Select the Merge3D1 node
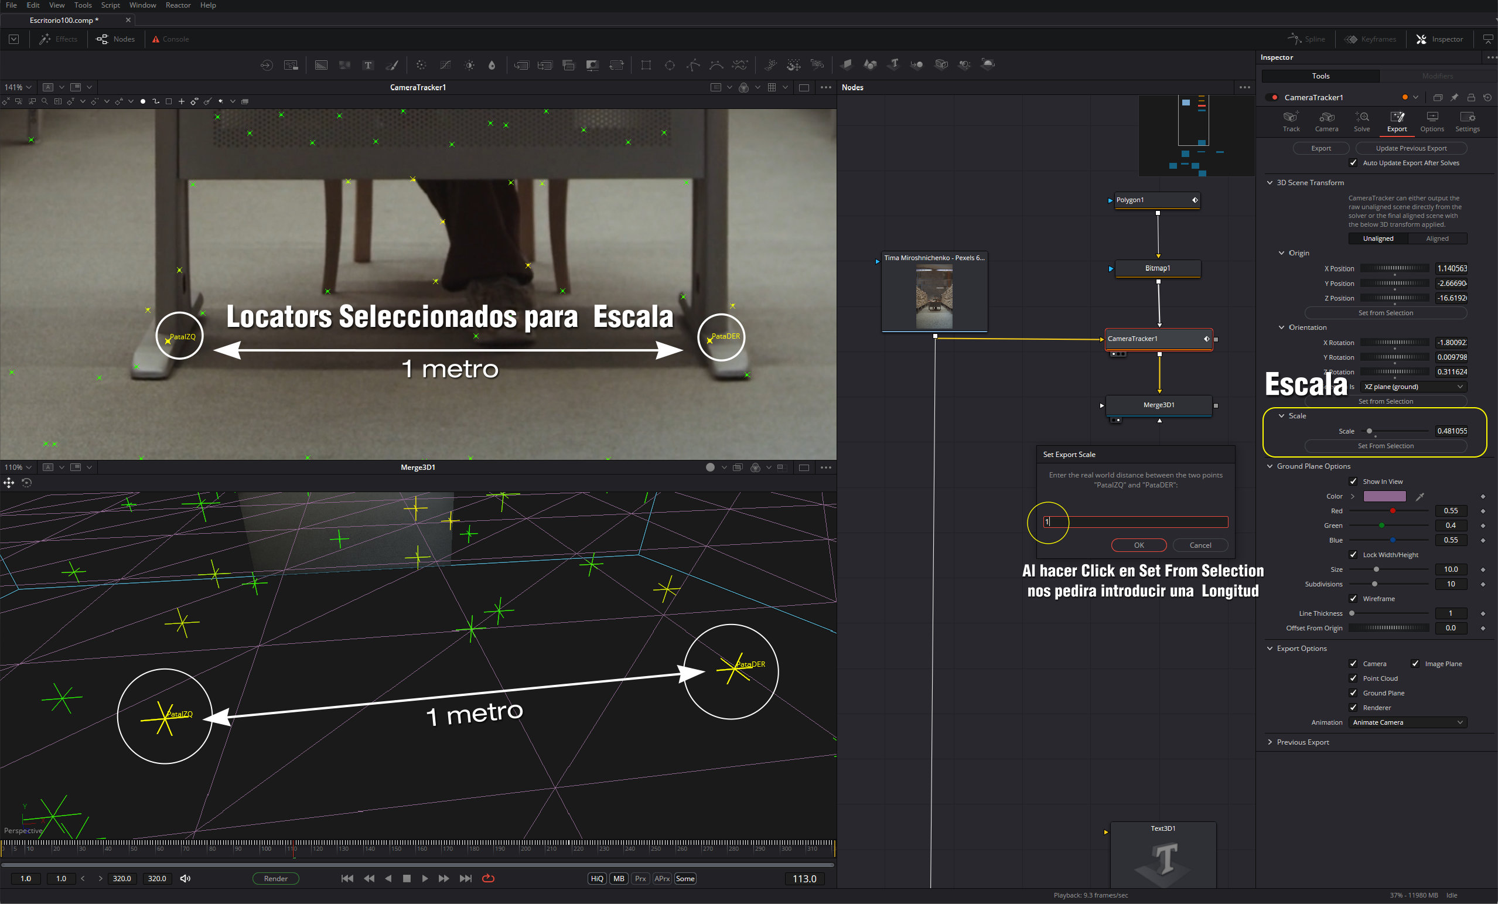 click(x=1158, y=405)
